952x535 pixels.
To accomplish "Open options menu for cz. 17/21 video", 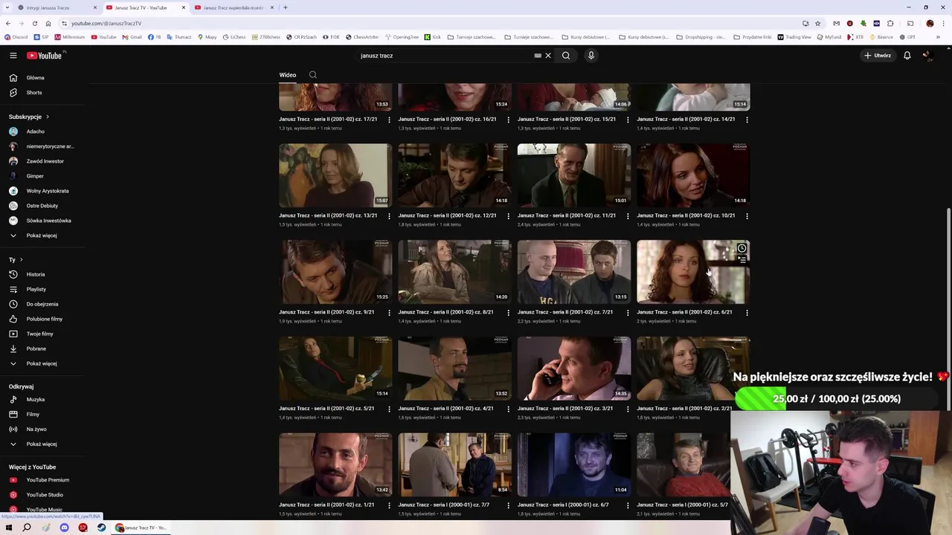I will [x=389, y=120].
